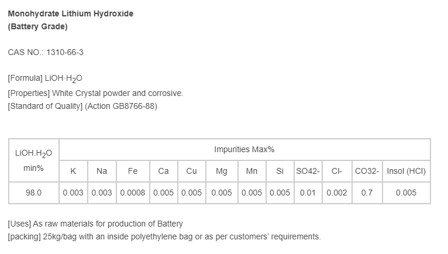Click the Standard of Quality GB8766-88 line
The width and height of the screenshot is (448, 254).
click(82, 106)
